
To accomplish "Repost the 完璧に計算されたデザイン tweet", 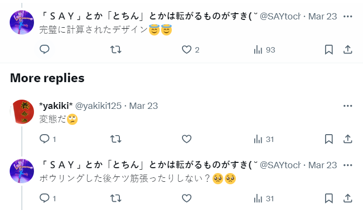I will point(116,50).
